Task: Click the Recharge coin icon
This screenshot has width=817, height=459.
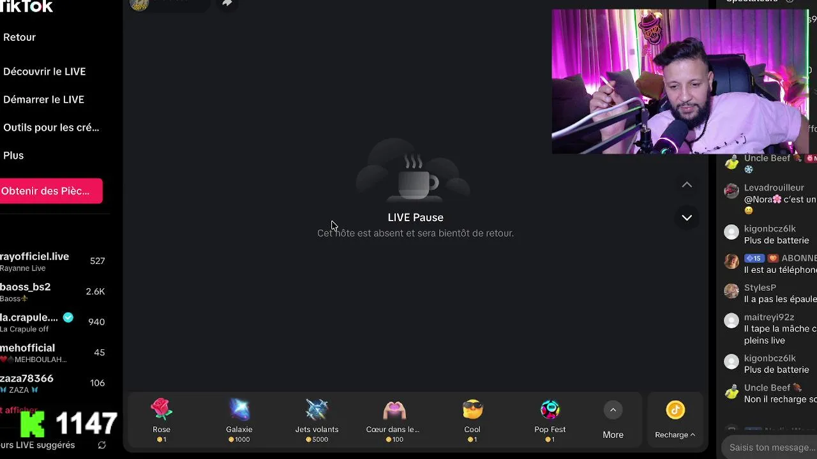Action: [x=675, y=410]
